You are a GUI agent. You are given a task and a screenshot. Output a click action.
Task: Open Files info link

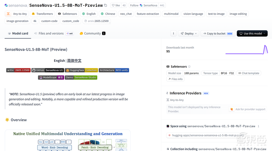[x=175, y=79]
